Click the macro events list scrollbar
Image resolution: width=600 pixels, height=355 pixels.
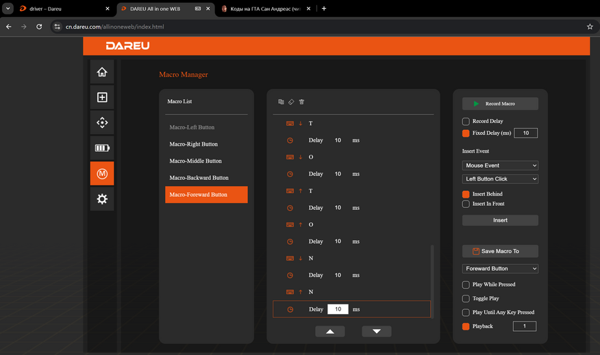coord(432,281)
